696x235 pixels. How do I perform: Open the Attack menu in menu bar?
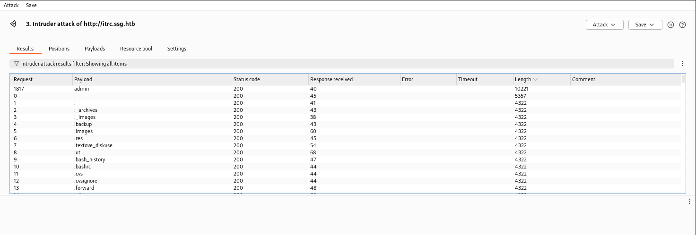11,5
